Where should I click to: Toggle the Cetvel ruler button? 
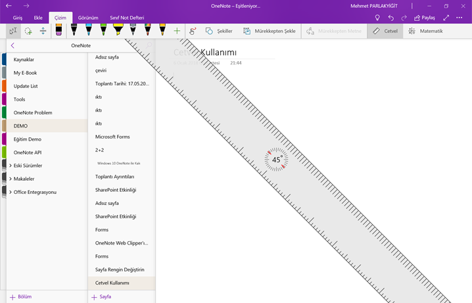coord(385,31)
